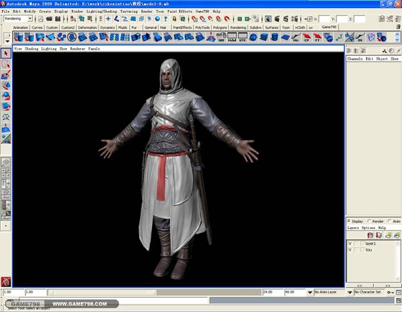Click the create new layer icon
Screen dimensions: 402x312
389,236
